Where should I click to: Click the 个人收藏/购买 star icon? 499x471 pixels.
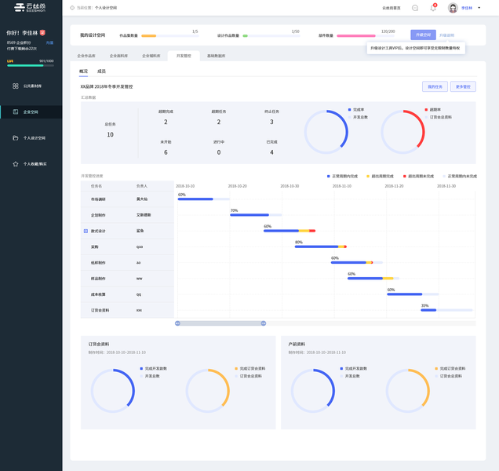point(15,164)
